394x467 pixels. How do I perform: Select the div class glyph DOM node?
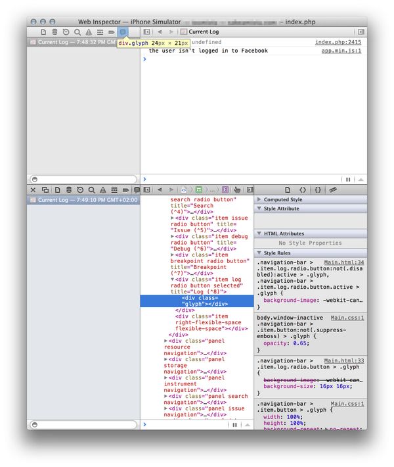(x=205, y=301)
